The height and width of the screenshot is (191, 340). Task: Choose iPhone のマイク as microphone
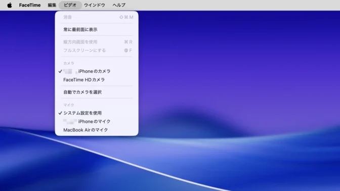pos(97,121)
